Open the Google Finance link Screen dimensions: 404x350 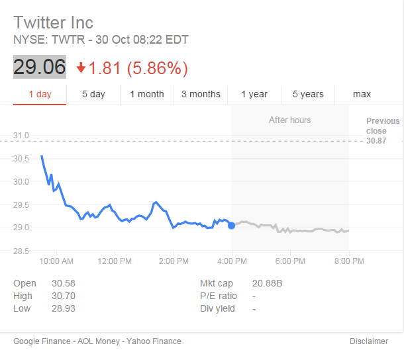pyautogui.click(x=42, y=341)
